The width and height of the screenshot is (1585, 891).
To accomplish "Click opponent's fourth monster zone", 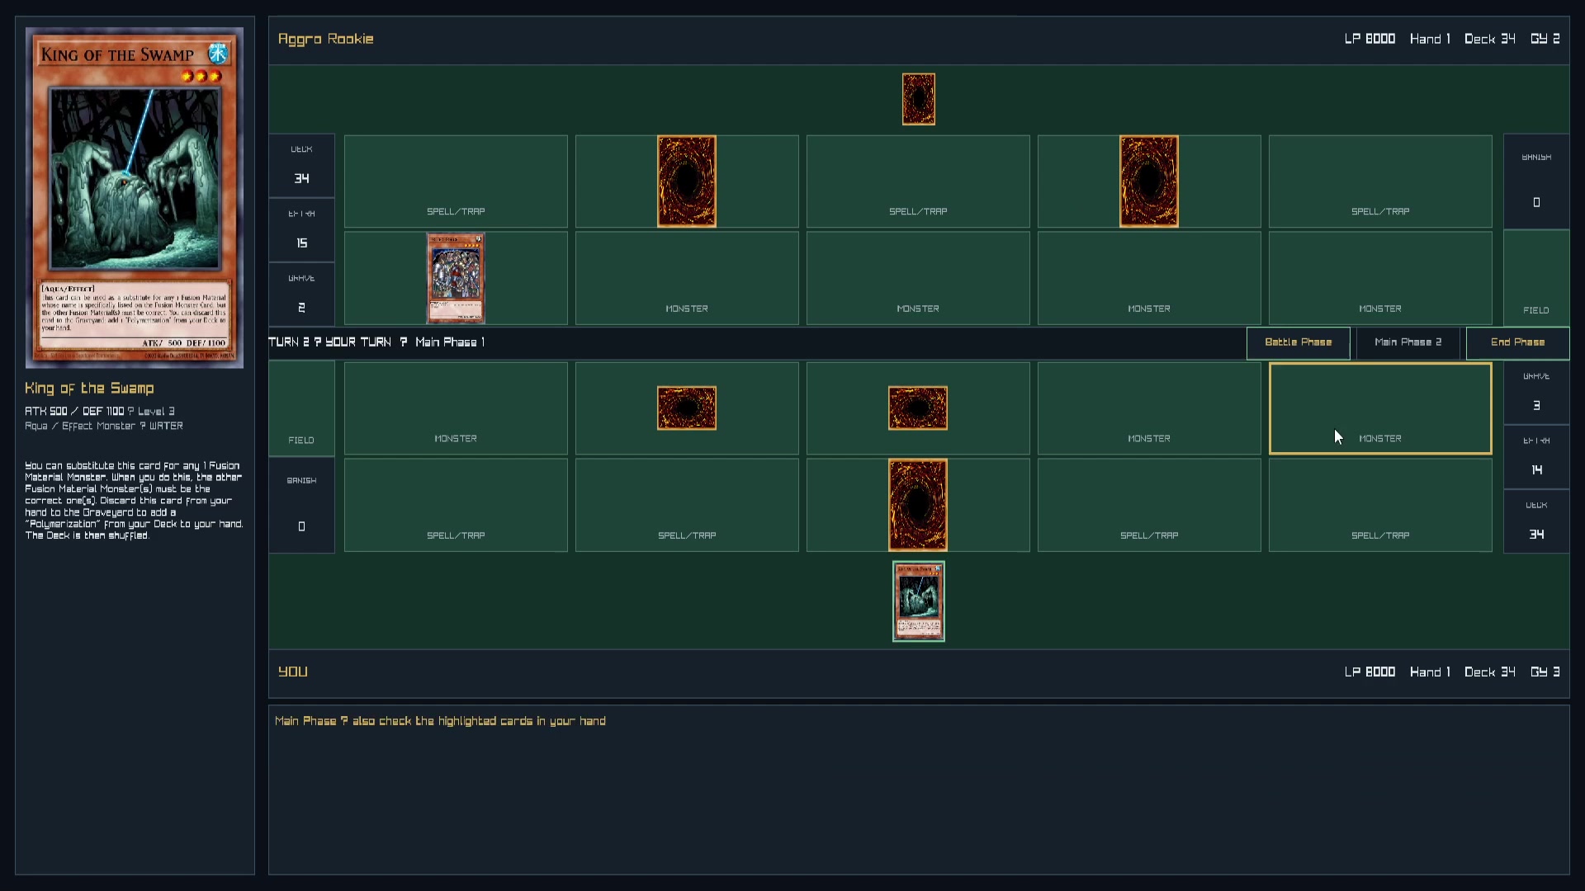I will pyautogui.click(x=1149, y=278).
